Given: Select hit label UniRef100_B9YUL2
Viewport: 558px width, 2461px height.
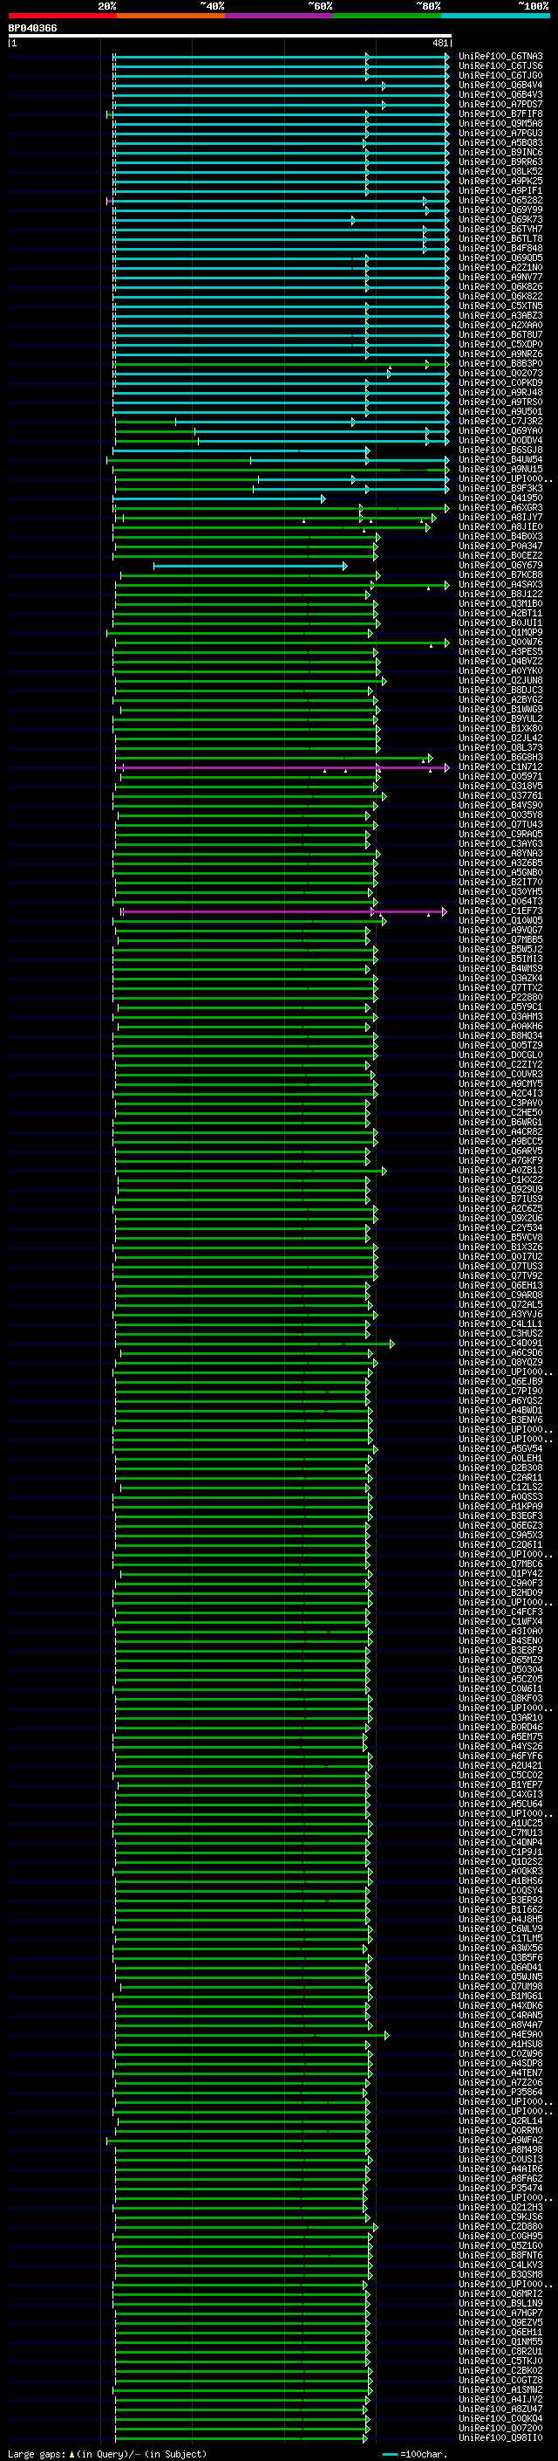Looking at the screenshot, I should click(x=500, y=719).
